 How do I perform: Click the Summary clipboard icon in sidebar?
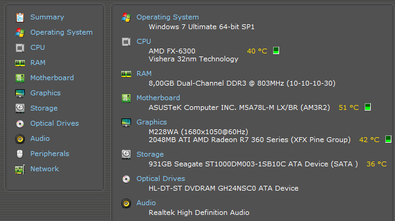click(x=20, y=18)
